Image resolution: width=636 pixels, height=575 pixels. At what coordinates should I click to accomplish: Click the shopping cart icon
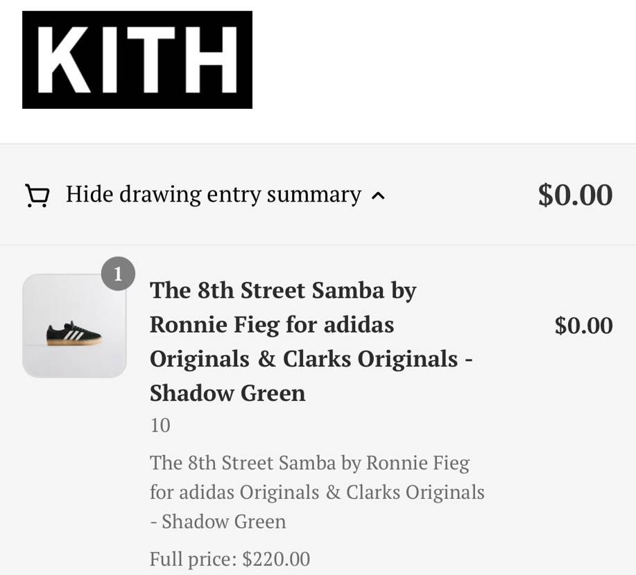pos(37,196)
